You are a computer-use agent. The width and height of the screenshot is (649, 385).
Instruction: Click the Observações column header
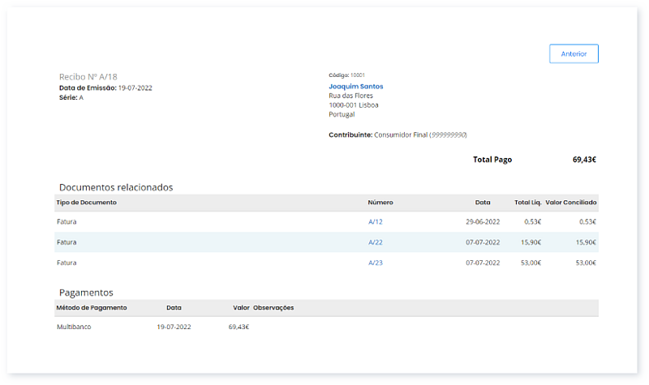(273, 308)
